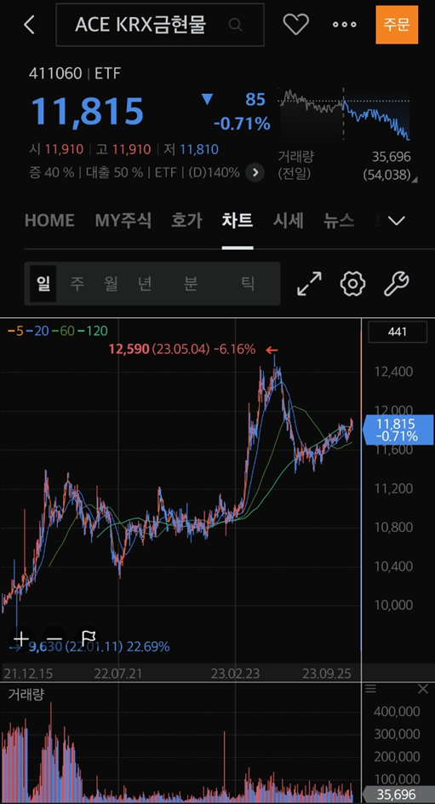Expand chart to fullscreen with arrows icon
The height and width of the screenshot is (804, 435).
coord(310,284)
